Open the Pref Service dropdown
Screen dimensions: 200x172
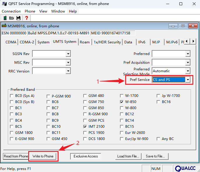188,80
